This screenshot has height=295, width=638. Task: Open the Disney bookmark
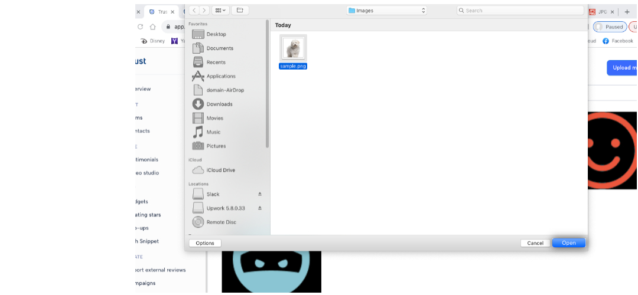click(x=152, y=41)
